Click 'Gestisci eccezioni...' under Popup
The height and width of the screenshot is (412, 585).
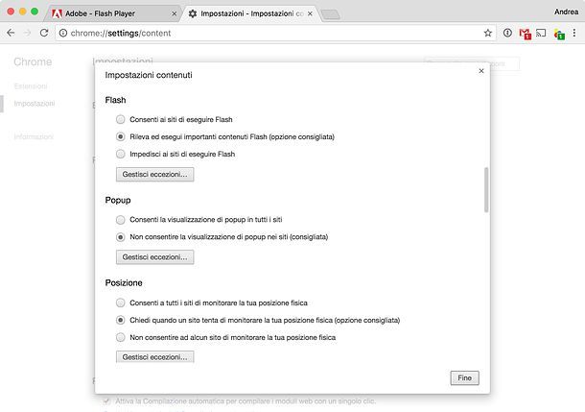coord(154,257)
